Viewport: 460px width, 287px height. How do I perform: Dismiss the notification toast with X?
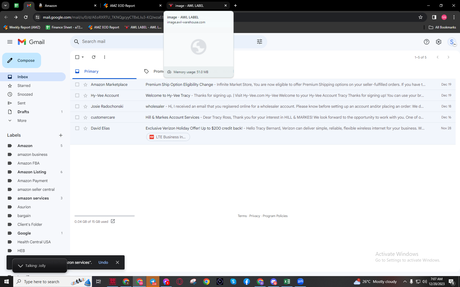click(x=117, y=262)
